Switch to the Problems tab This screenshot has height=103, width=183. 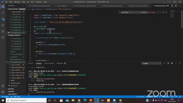[60, 63]
